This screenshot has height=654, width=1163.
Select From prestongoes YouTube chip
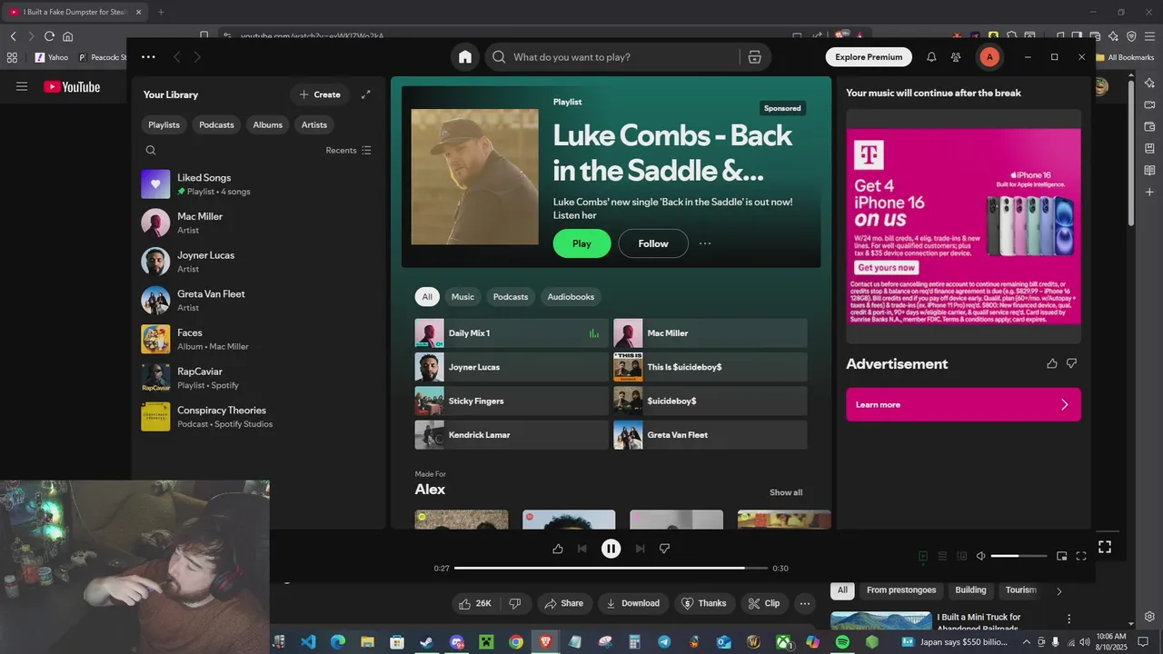coord(901,590)
